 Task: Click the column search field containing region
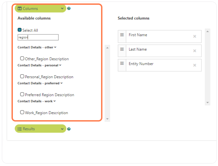[x=38, y=38]
